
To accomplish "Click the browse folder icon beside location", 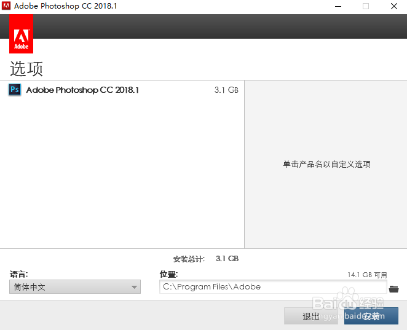I will pyautogui.click(x=393, y=289).
